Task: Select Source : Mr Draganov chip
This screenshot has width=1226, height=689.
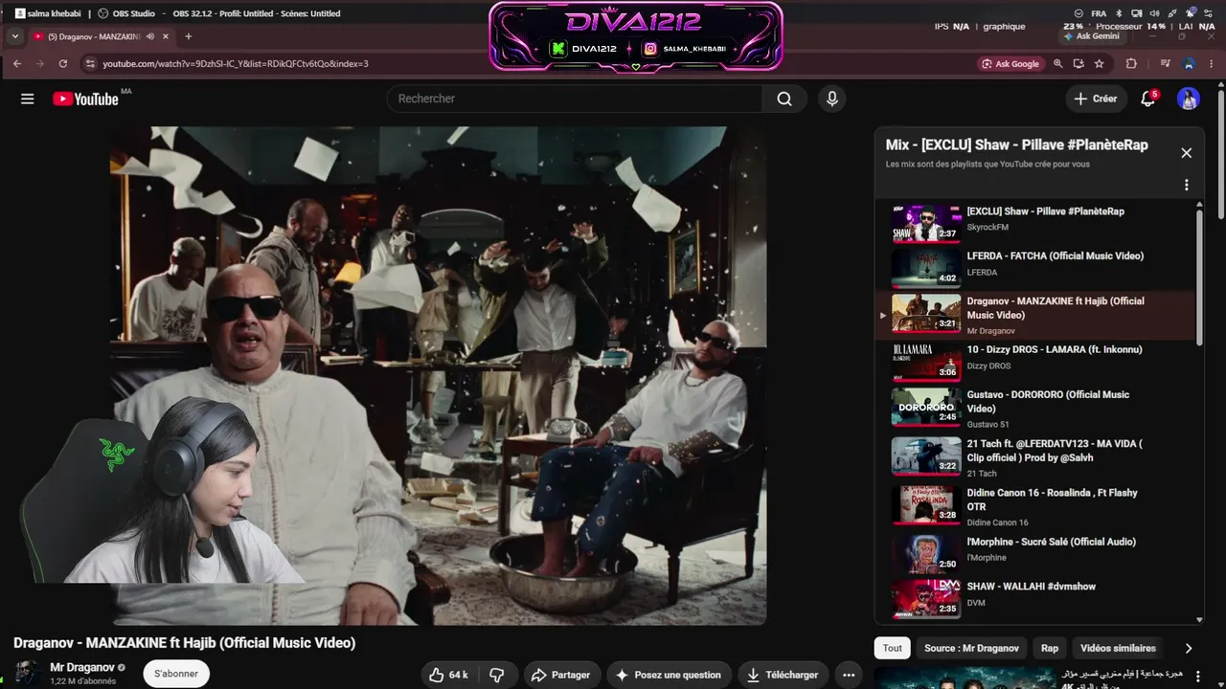Action: (x=971, y=648)
